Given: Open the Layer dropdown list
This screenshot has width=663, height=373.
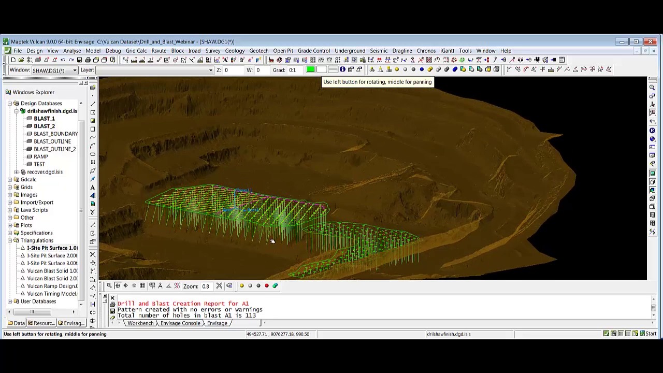Looking at the screenshot, I should coord(154,70).
